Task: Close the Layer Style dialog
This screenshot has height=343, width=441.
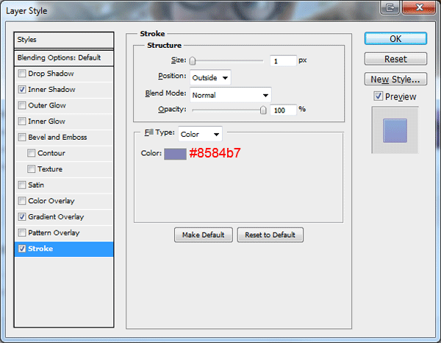Action: coord(419,7)
